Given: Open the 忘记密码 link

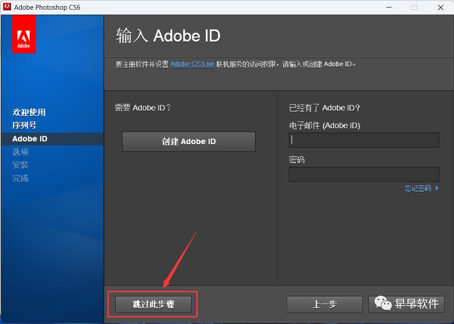Looking at the screenshot, I should pyautogui.click(x=417, y=188).
